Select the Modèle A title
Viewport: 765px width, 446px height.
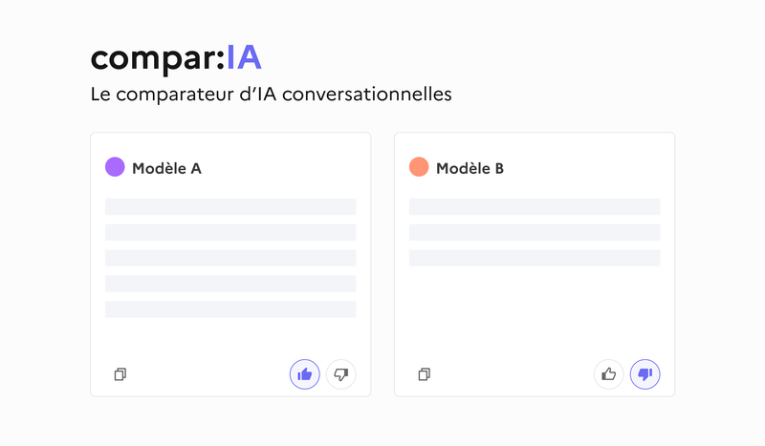[166, 169]
